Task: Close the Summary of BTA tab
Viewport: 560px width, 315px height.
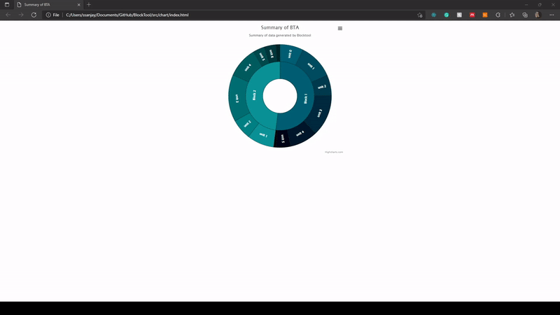Action: click(79, 5)
